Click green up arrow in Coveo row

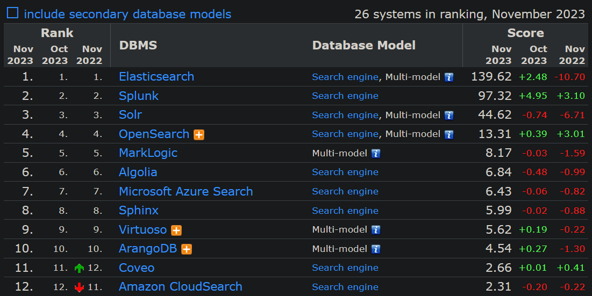click(79, 268)
